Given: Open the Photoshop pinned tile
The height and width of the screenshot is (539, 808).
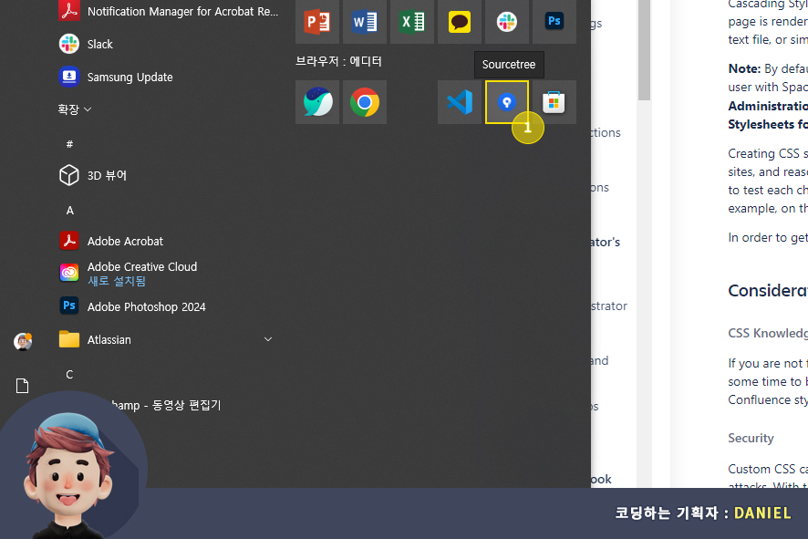Looking at the screenshot, I should (554, 22).
